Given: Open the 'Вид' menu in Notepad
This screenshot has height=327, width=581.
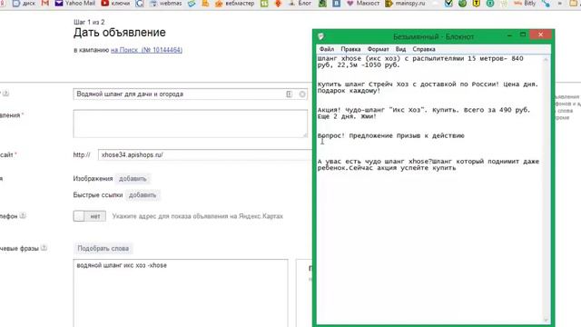Looking at the screenshot, I should coord(400,49).
